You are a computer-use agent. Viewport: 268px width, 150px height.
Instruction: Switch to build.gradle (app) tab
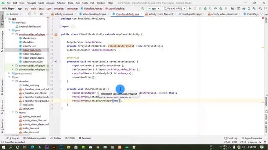click(192, 14)
